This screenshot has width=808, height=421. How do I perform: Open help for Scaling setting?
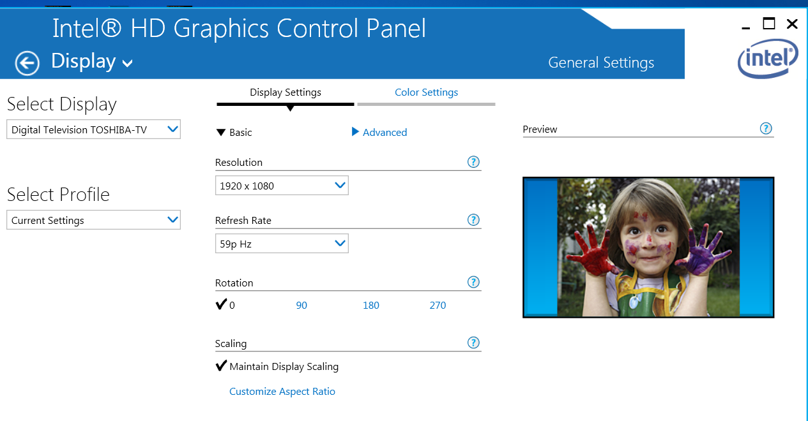tap(473, 343)
